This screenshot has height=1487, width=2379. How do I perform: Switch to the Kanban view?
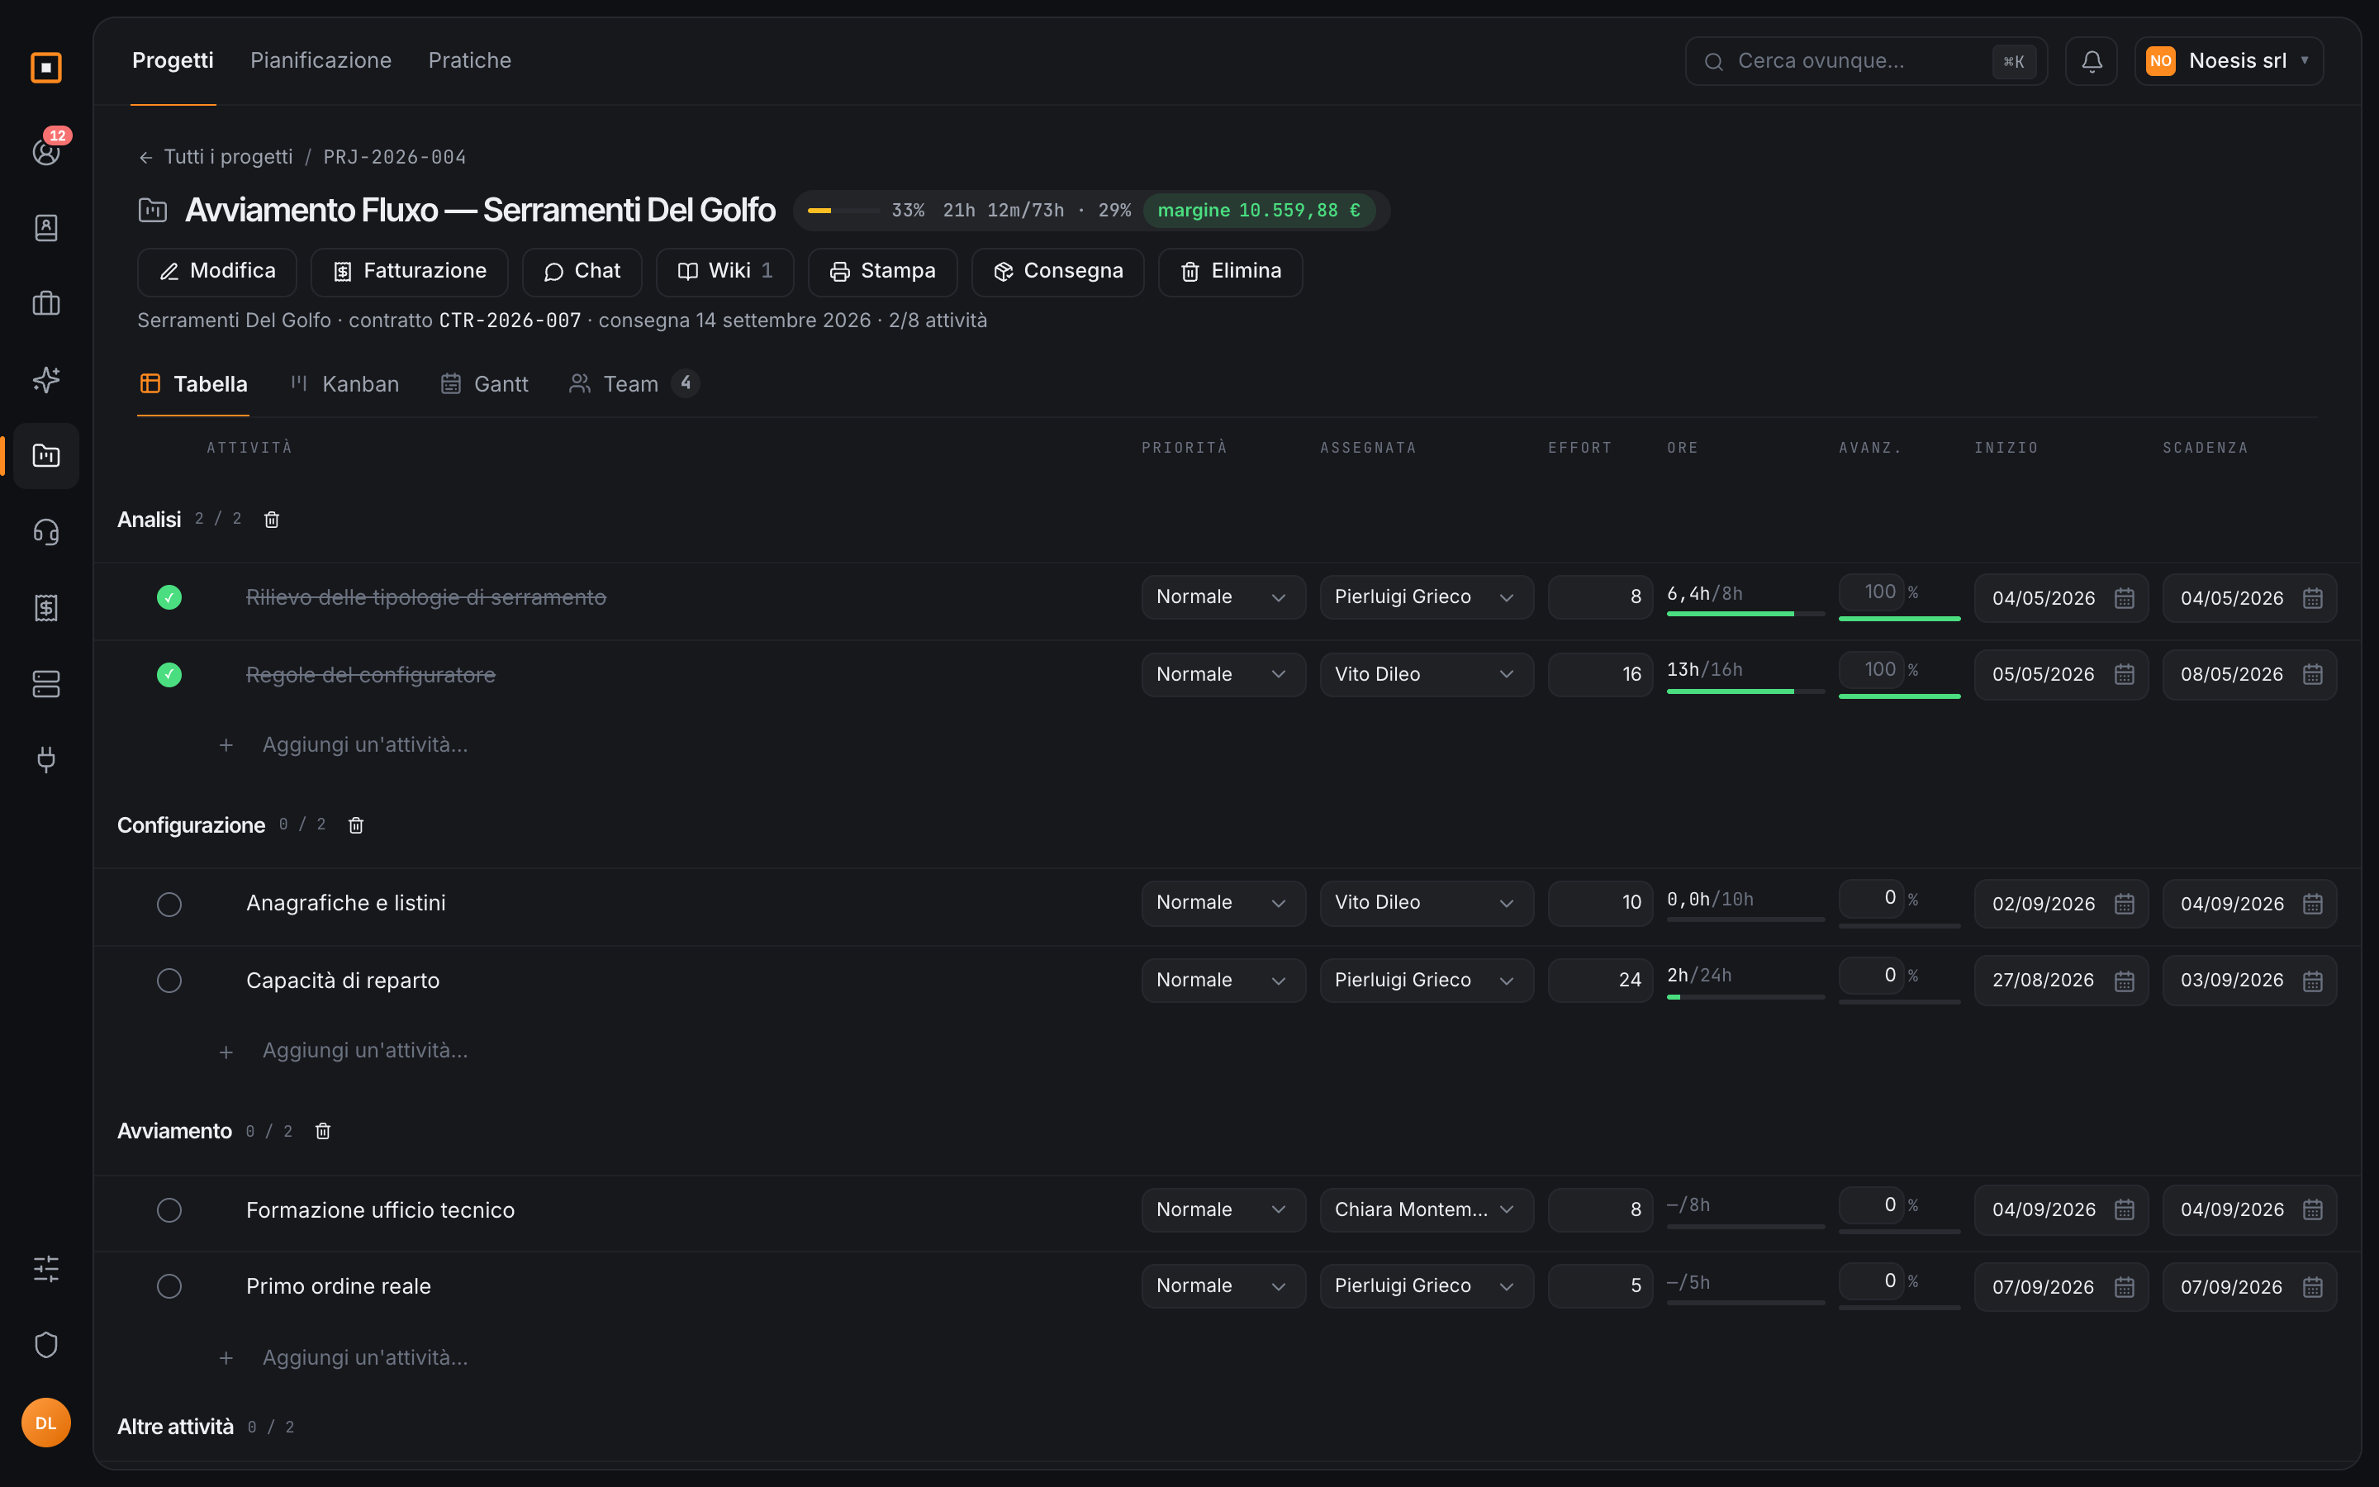click(345, 384)
